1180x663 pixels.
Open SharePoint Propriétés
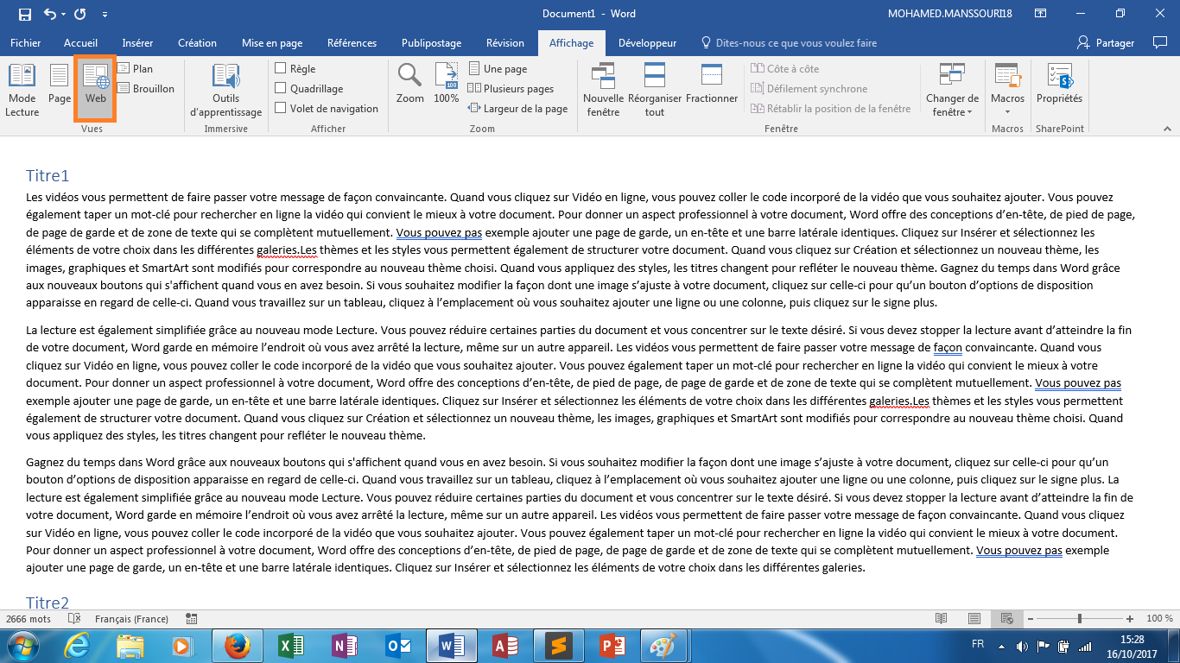coord(1059,85)
